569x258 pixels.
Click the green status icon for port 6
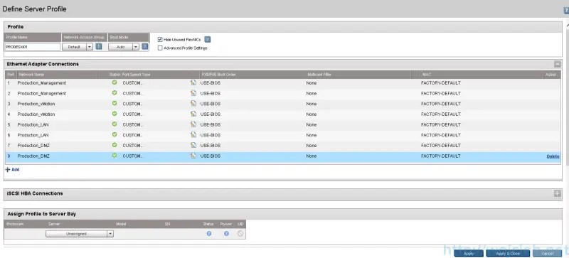pyautogui.click(x=115, y=134)
